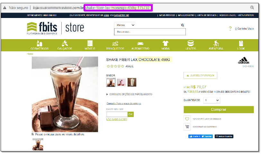Click the browser zoom magnifier icon

[252, 7]
